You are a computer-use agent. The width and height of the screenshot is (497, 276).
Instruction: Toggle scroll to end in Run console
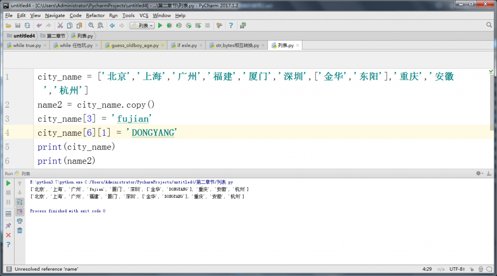[19, 211]
